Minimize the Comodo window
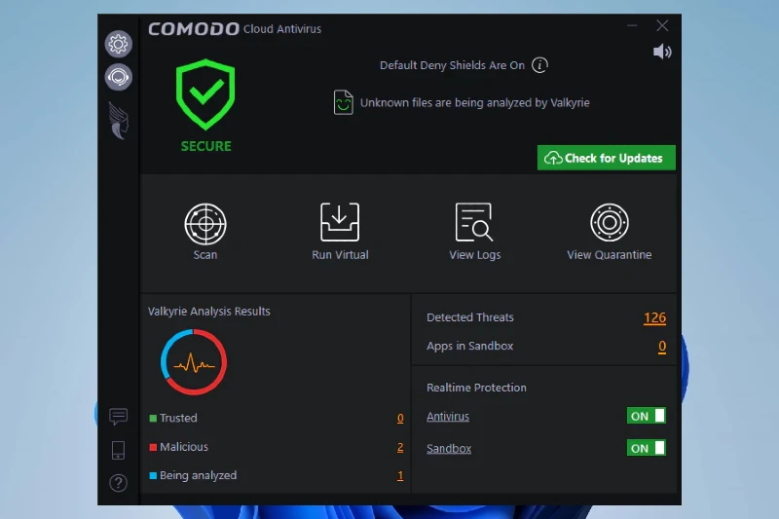This screenshot has height=519, width=779. (632, 25)
